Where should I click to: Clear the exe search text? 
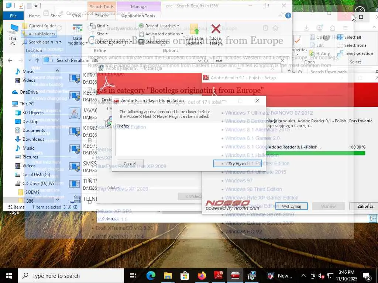click(x=282, y=60)
